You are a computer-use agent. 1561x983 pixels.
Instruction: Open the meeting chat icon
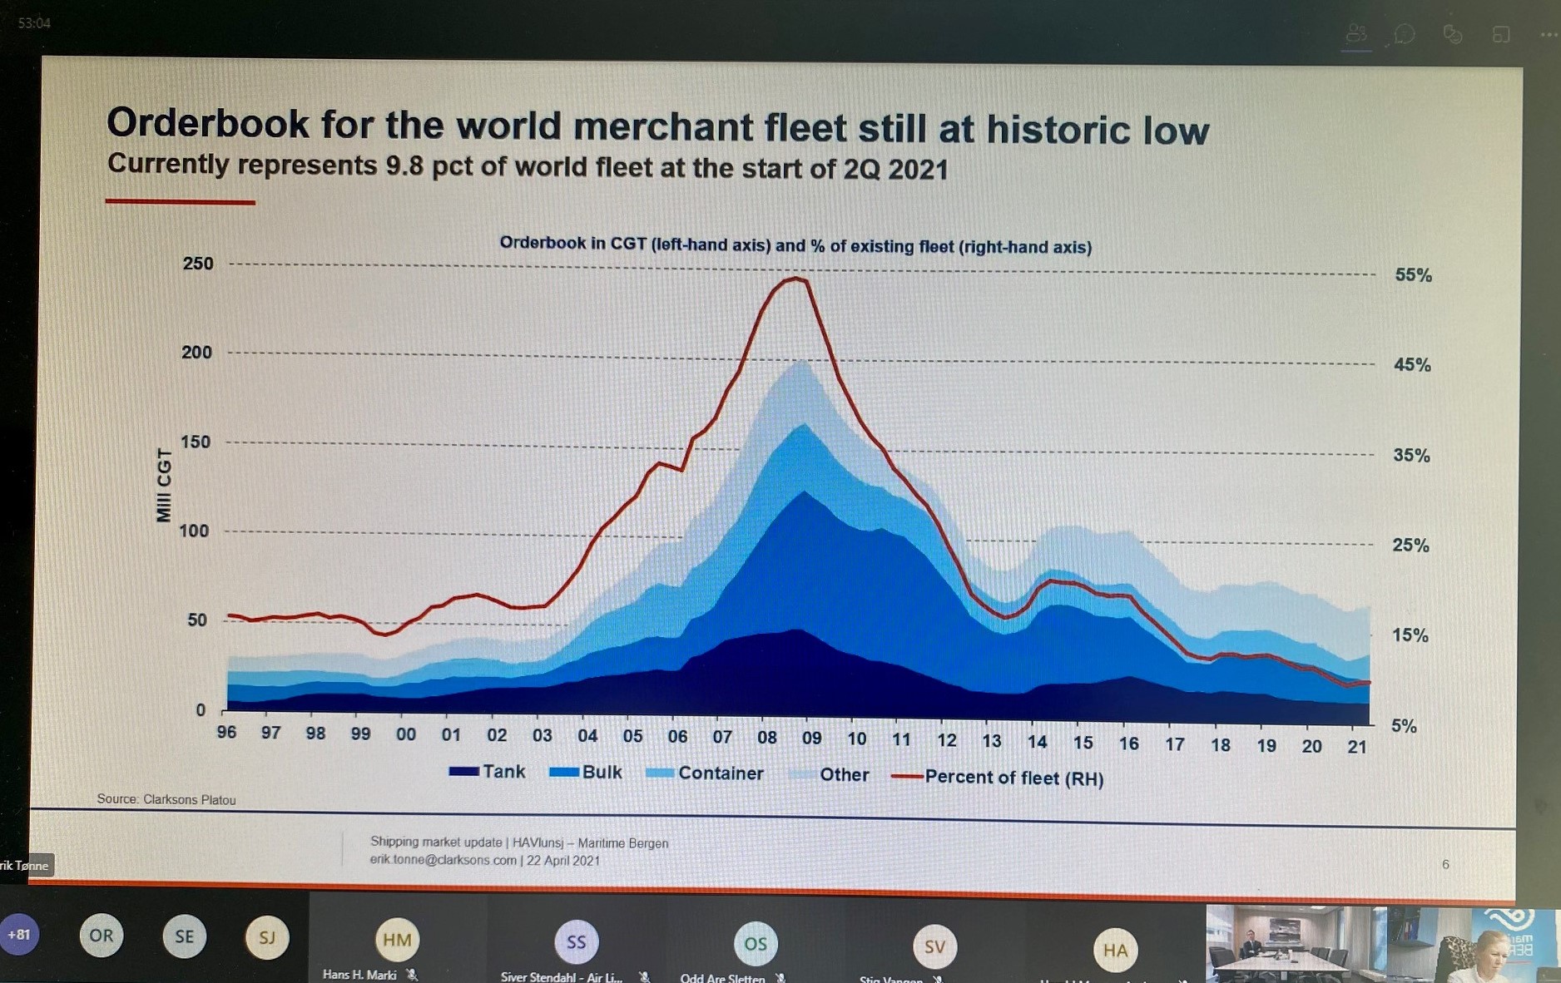point(1405,34)
